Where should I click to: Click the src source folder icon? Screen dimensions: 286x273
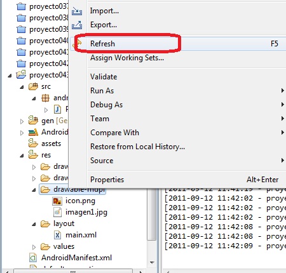coord(33,86)
